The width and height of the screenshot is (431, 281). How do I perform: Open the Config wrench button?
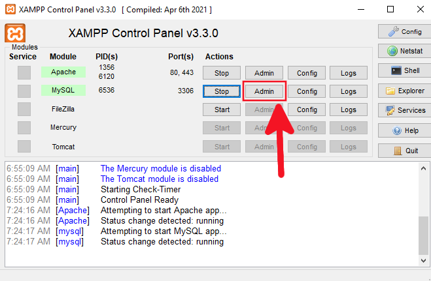click(404, 31)
